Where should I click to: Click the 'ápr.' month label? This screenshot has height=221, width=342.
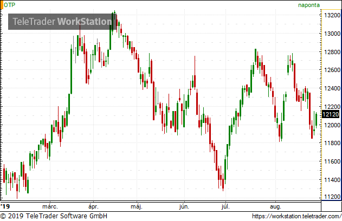pos(93,206)
